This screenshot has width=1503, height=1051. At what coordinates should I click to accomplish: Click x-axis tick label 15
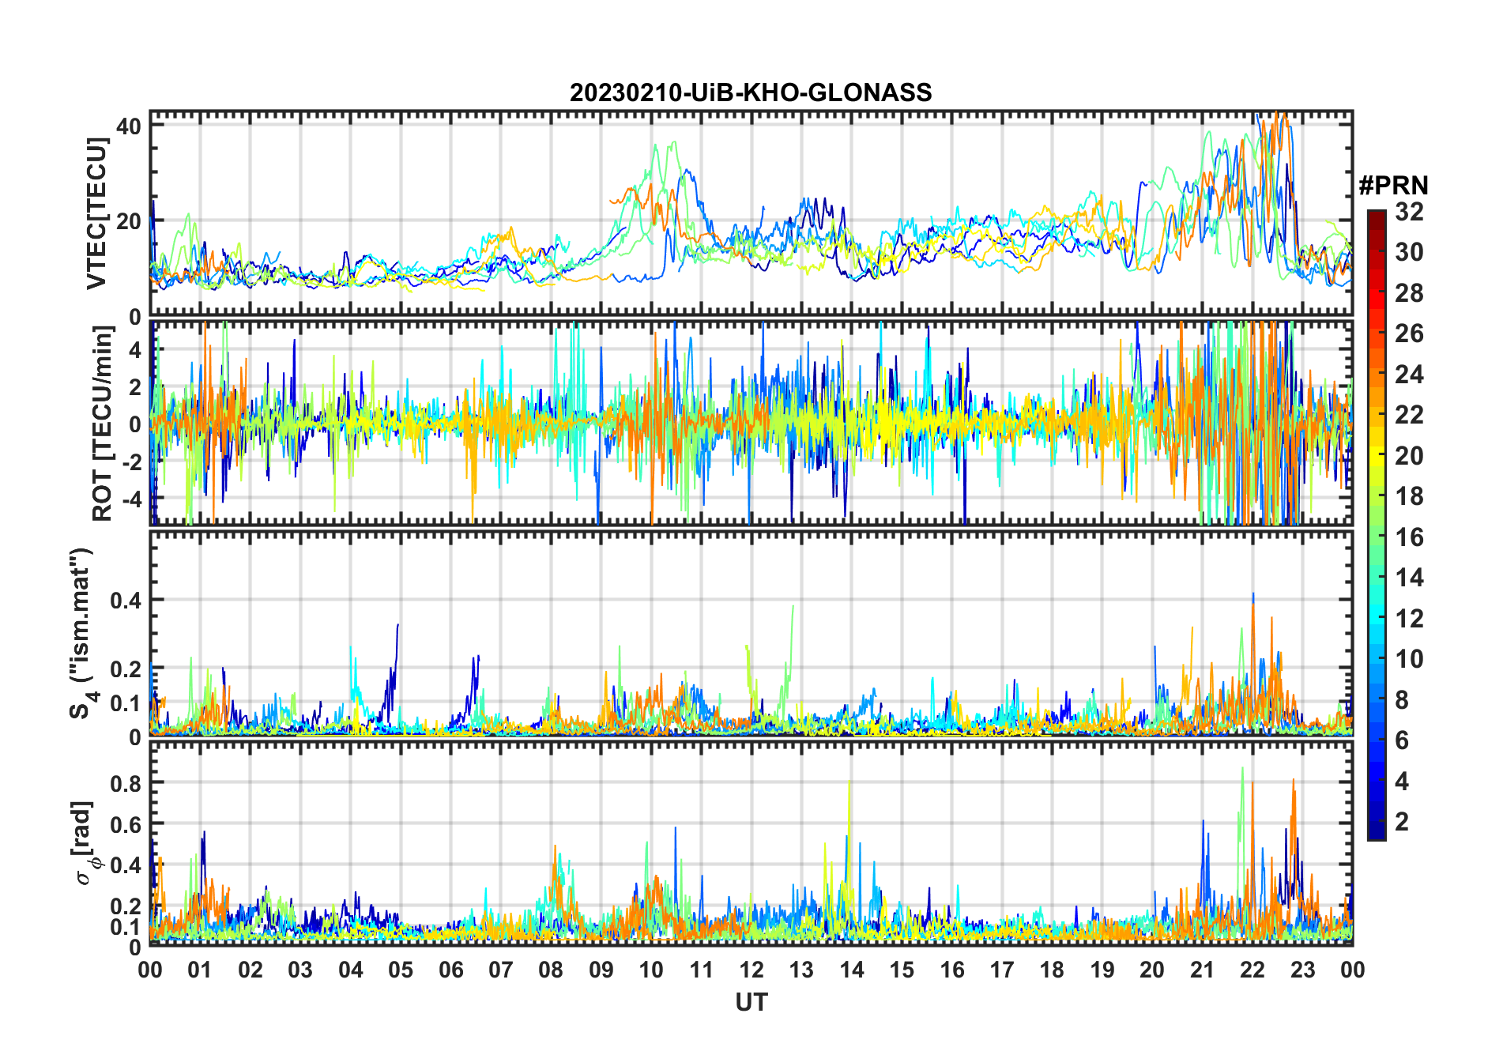pos(902,970)
